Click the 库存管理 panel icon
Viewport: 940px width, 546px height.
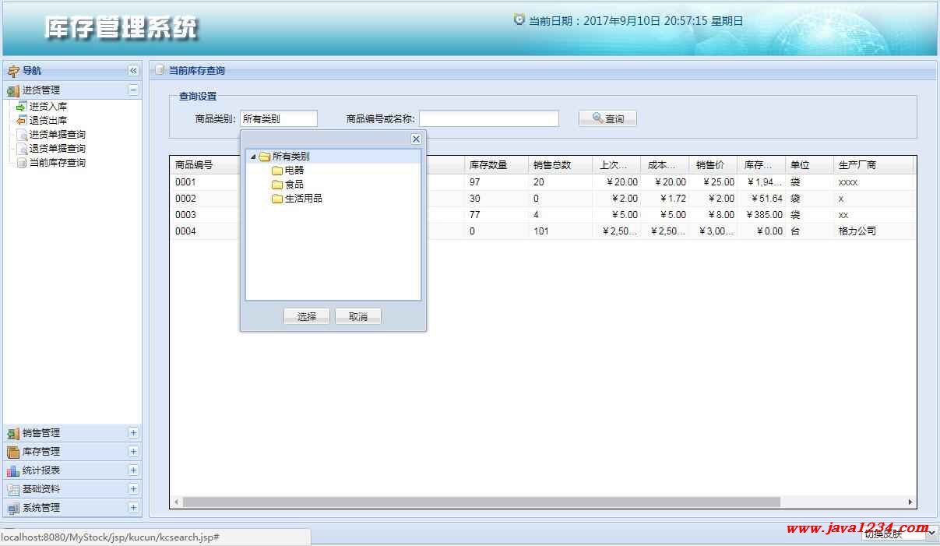click(13, 452)
